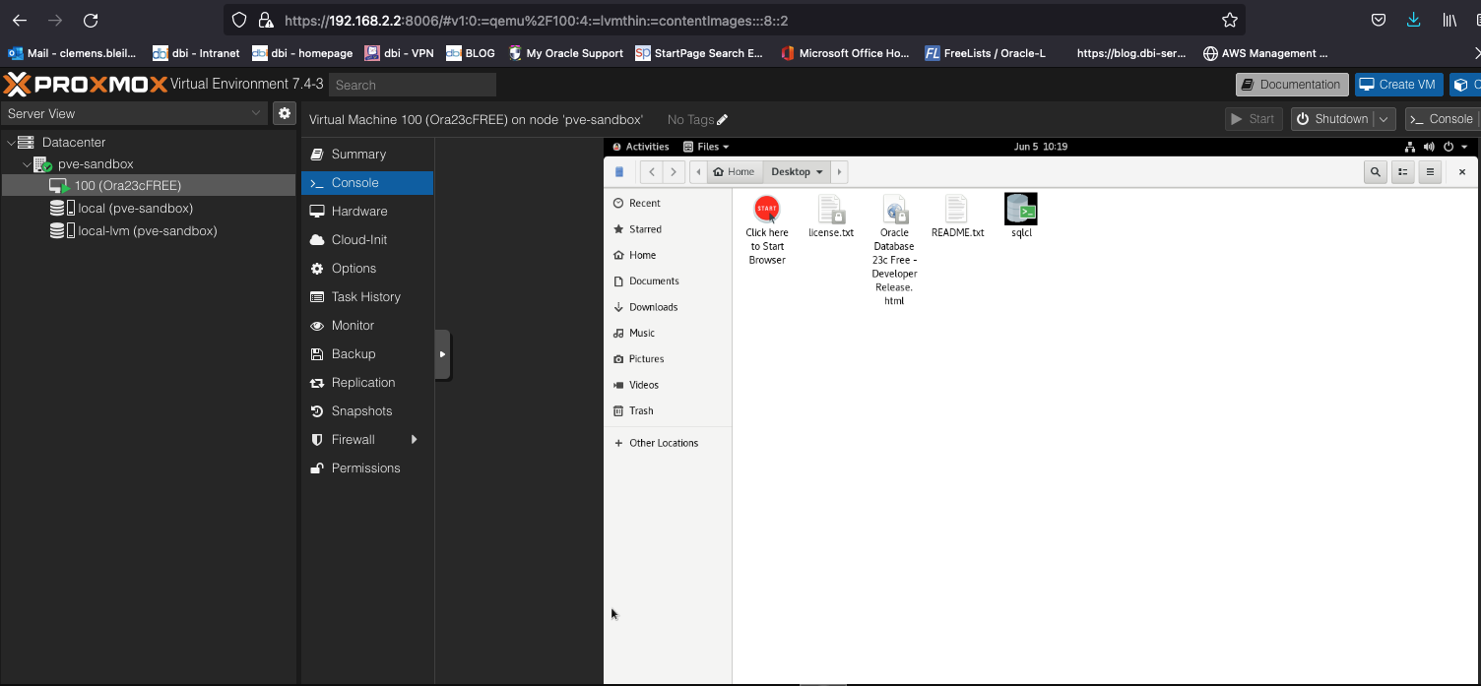
Task: Click the Files search magnifier icon
Action: (1375, 172)
